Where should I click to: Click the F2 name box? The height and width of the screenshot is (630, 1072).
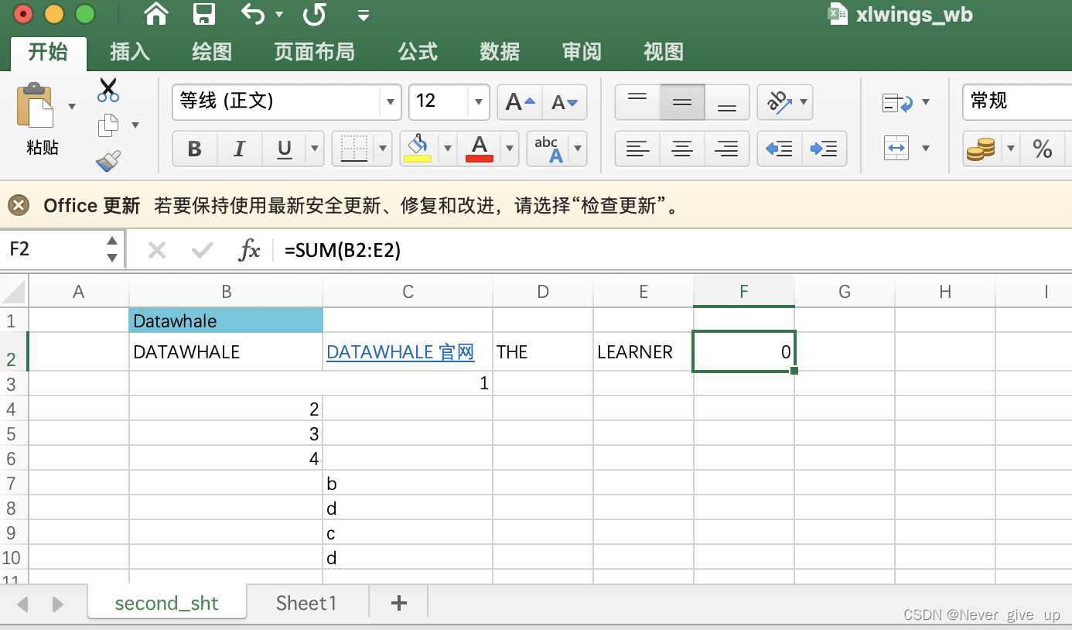52,249
